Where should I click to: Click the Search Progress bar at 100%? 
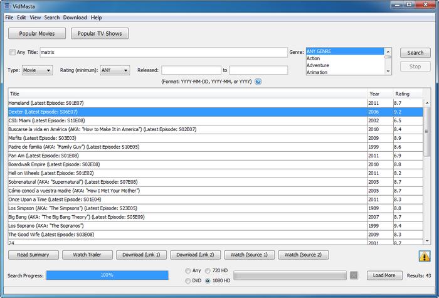[x=107, y=275]
